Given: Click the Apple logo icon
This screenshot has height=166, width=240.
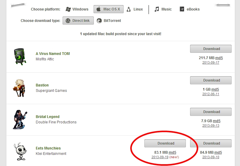Looking at the screenshot, I should tap(99, 9).
